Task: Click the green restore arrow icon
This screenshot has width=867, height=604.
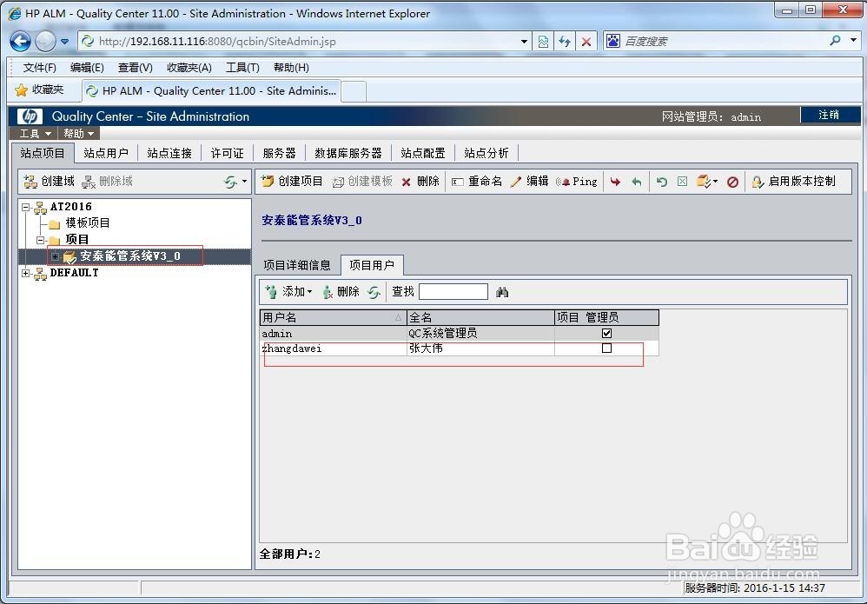Action: pyautogui.click(x=637, y=182)
